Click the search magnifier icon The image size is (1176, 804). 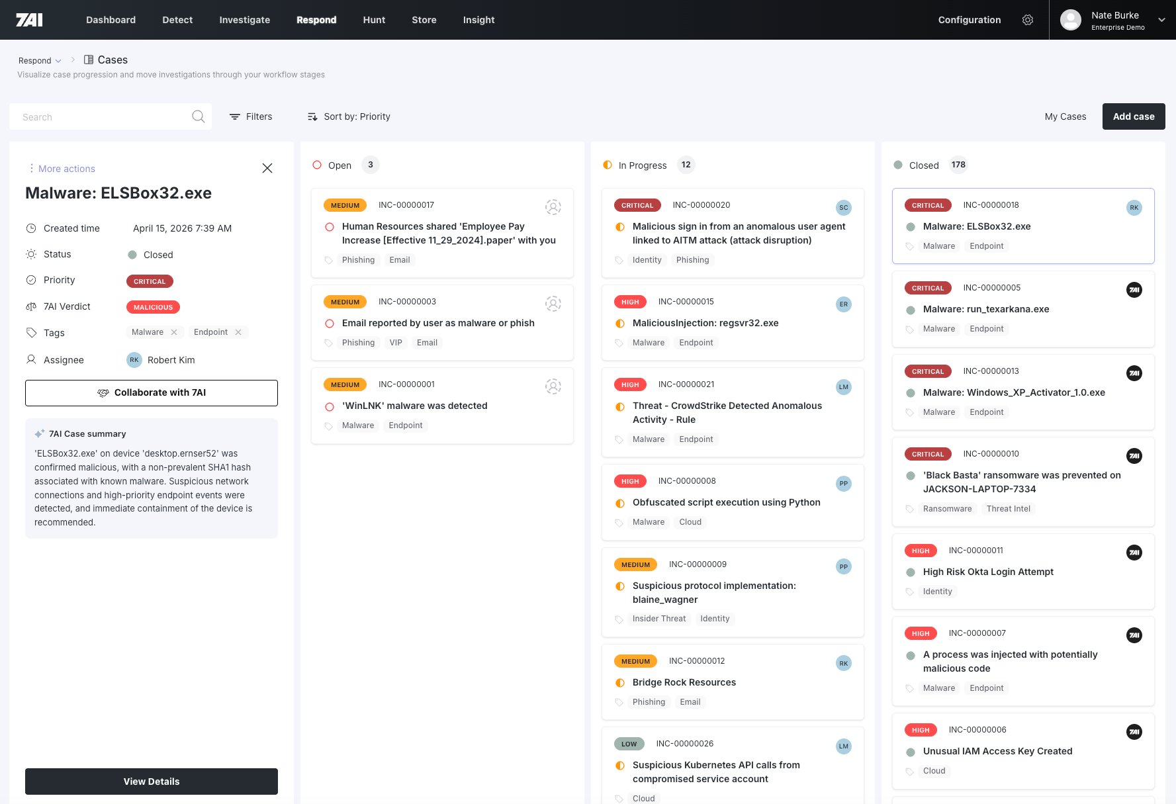(x=198, y=116)
